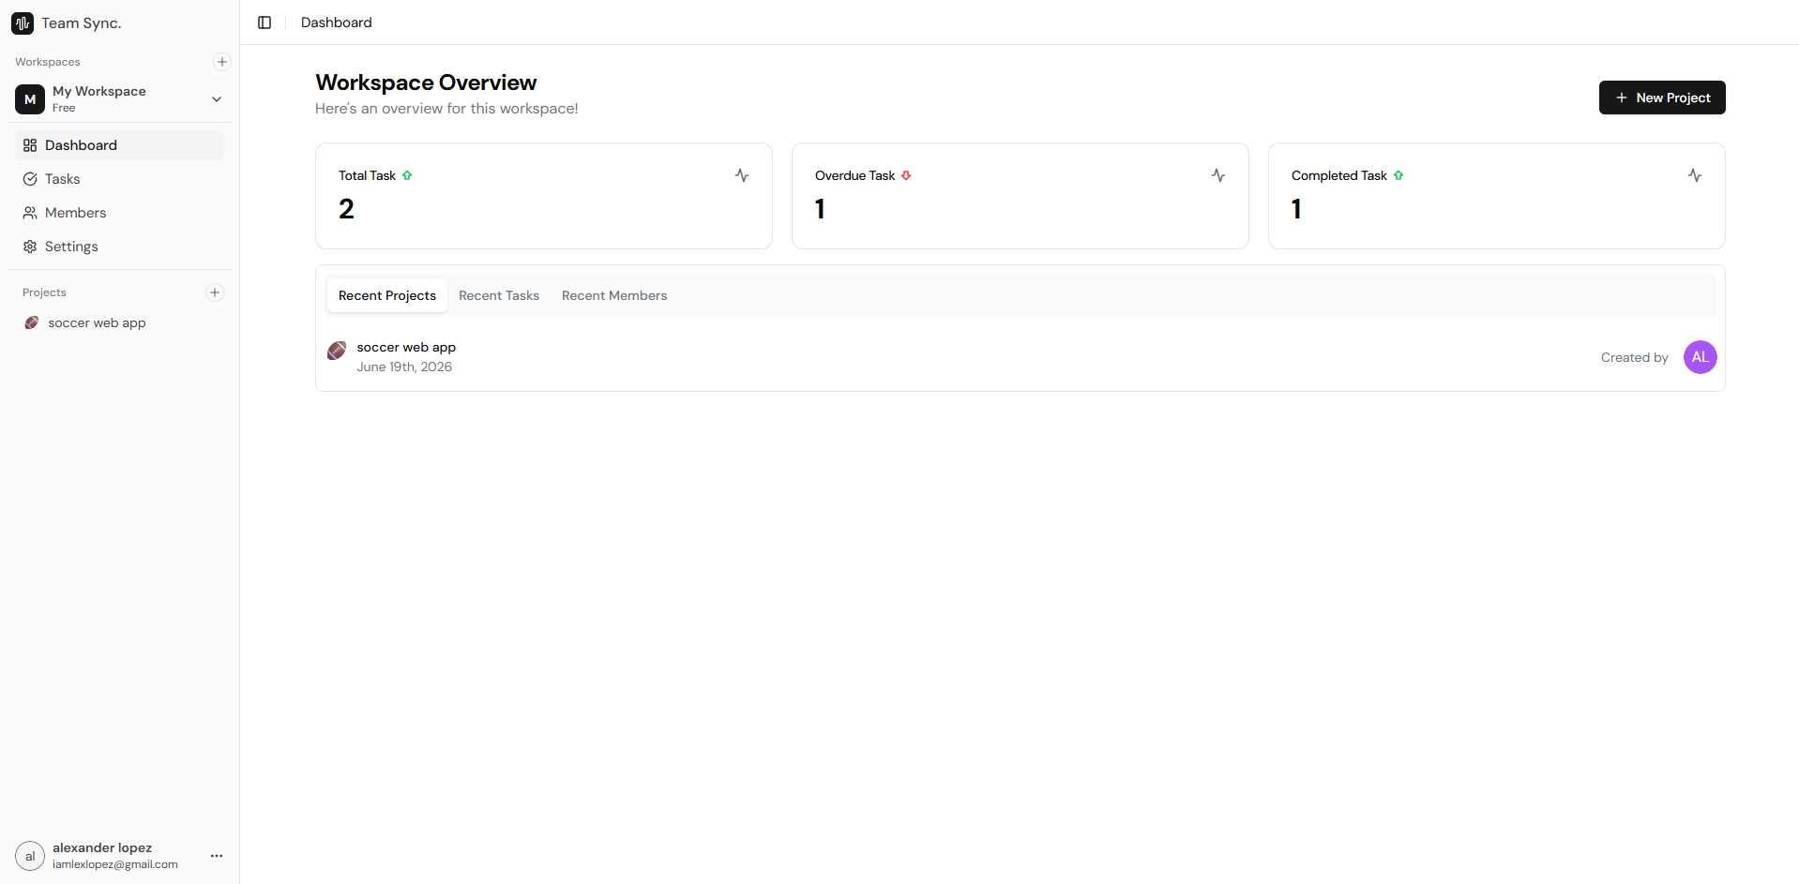Expand the My Workspace switcher chevron

coord(217,99)
